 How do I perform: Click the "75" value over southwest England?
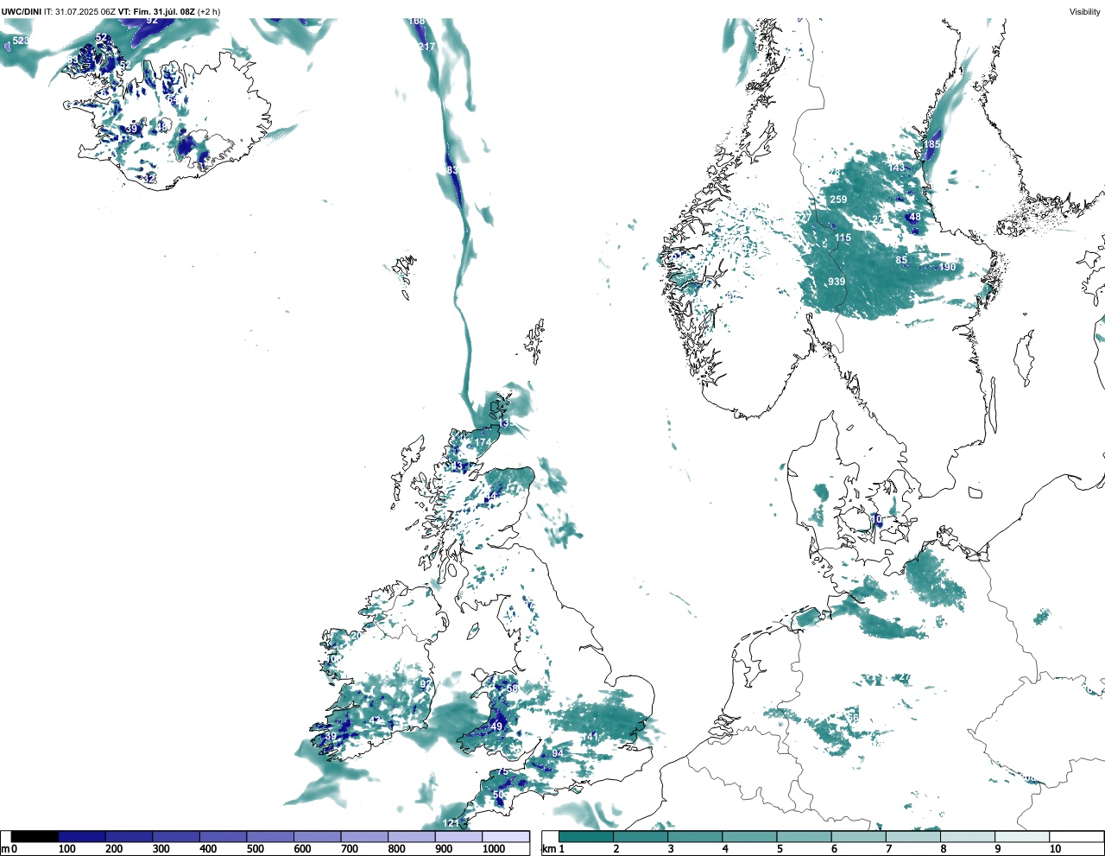pyautogui.click(x=502, y=772)
